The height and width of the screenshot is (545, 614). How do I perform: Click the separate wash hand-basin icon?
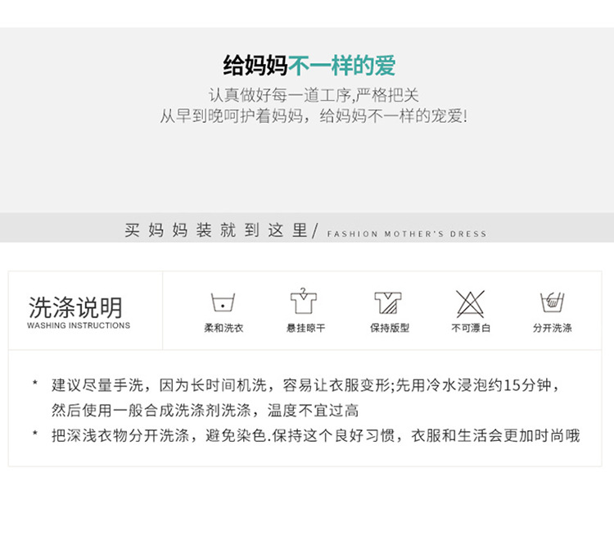click(x=552, y=302)
